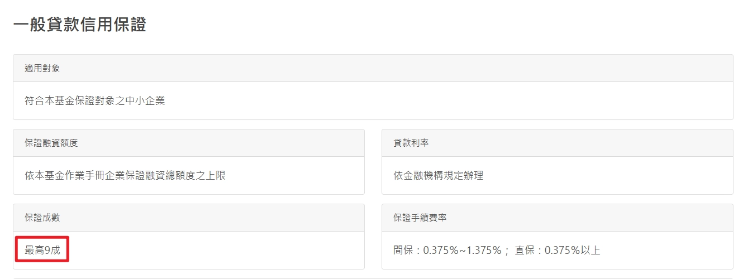Viewport: 743px width, 279px height.
Task: Click 一般貸款 in the page title
Action: pyautogui.click(x=46, y=25)
